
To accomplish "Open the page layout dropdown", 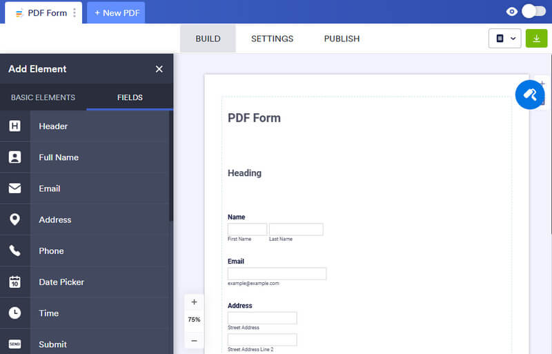I will coord(505,39).
